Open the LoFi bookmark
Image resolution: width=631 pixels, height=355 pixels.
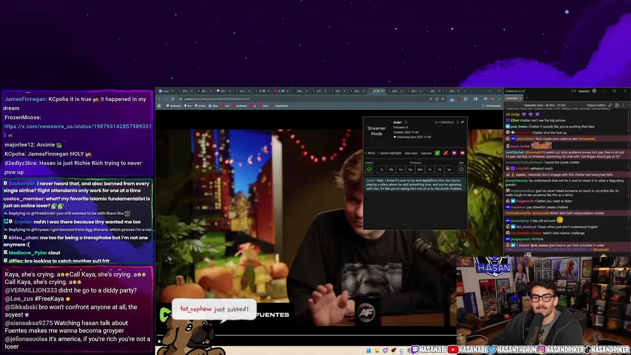tap(225, 106)
